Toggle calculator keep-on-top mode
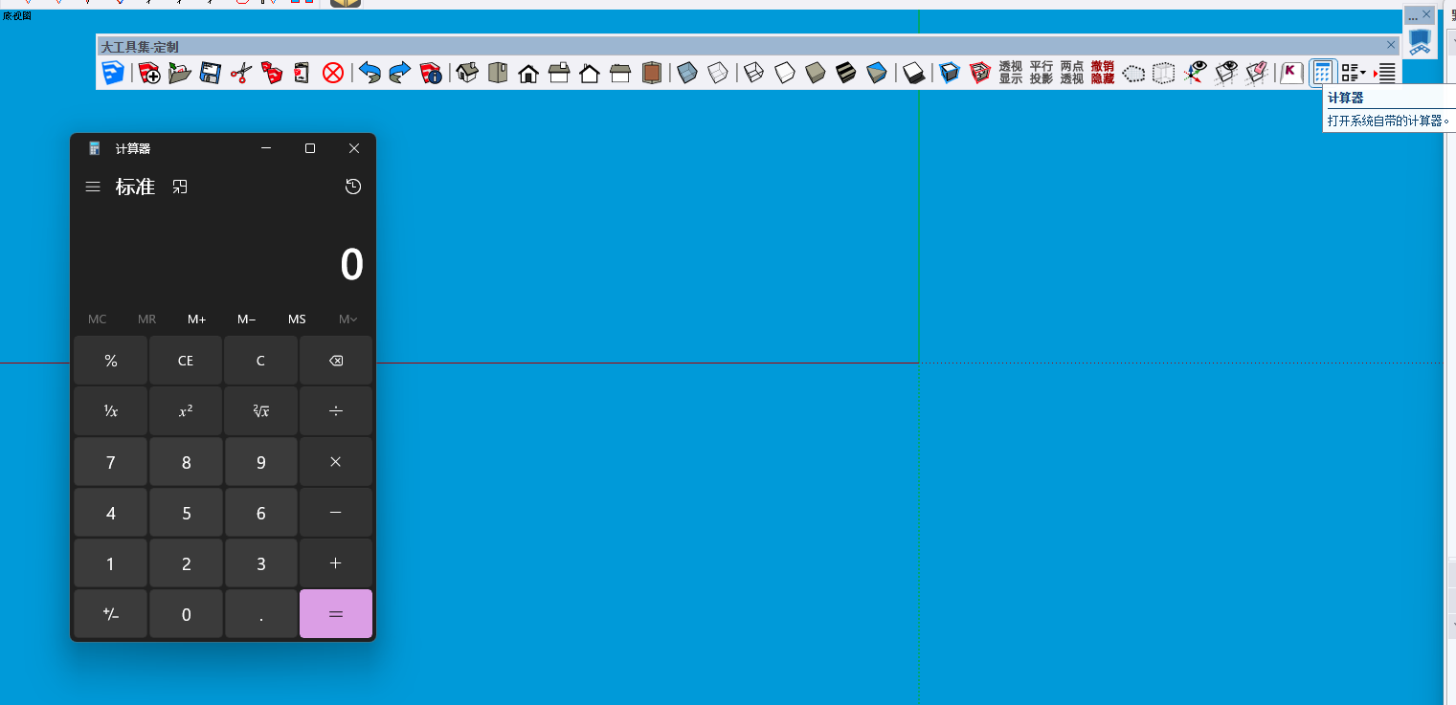 [180, 187]
